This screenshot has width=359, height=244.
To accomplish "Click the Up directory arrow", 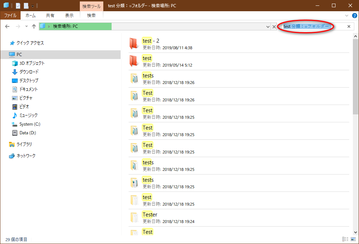I will 34,26.
